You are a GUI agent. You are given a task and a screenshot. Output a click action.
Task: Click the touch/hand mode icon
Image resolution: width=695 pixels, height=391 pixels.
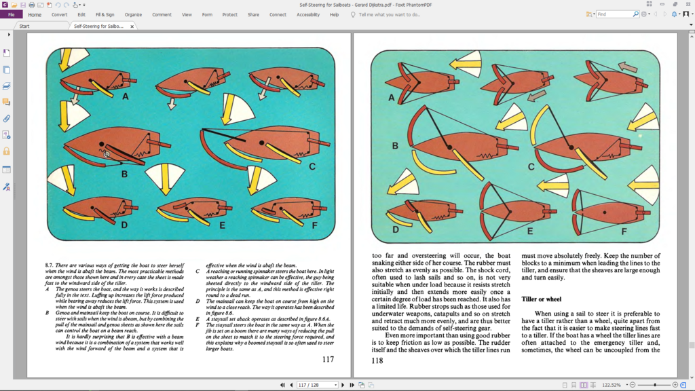click(x=75, y=5)
